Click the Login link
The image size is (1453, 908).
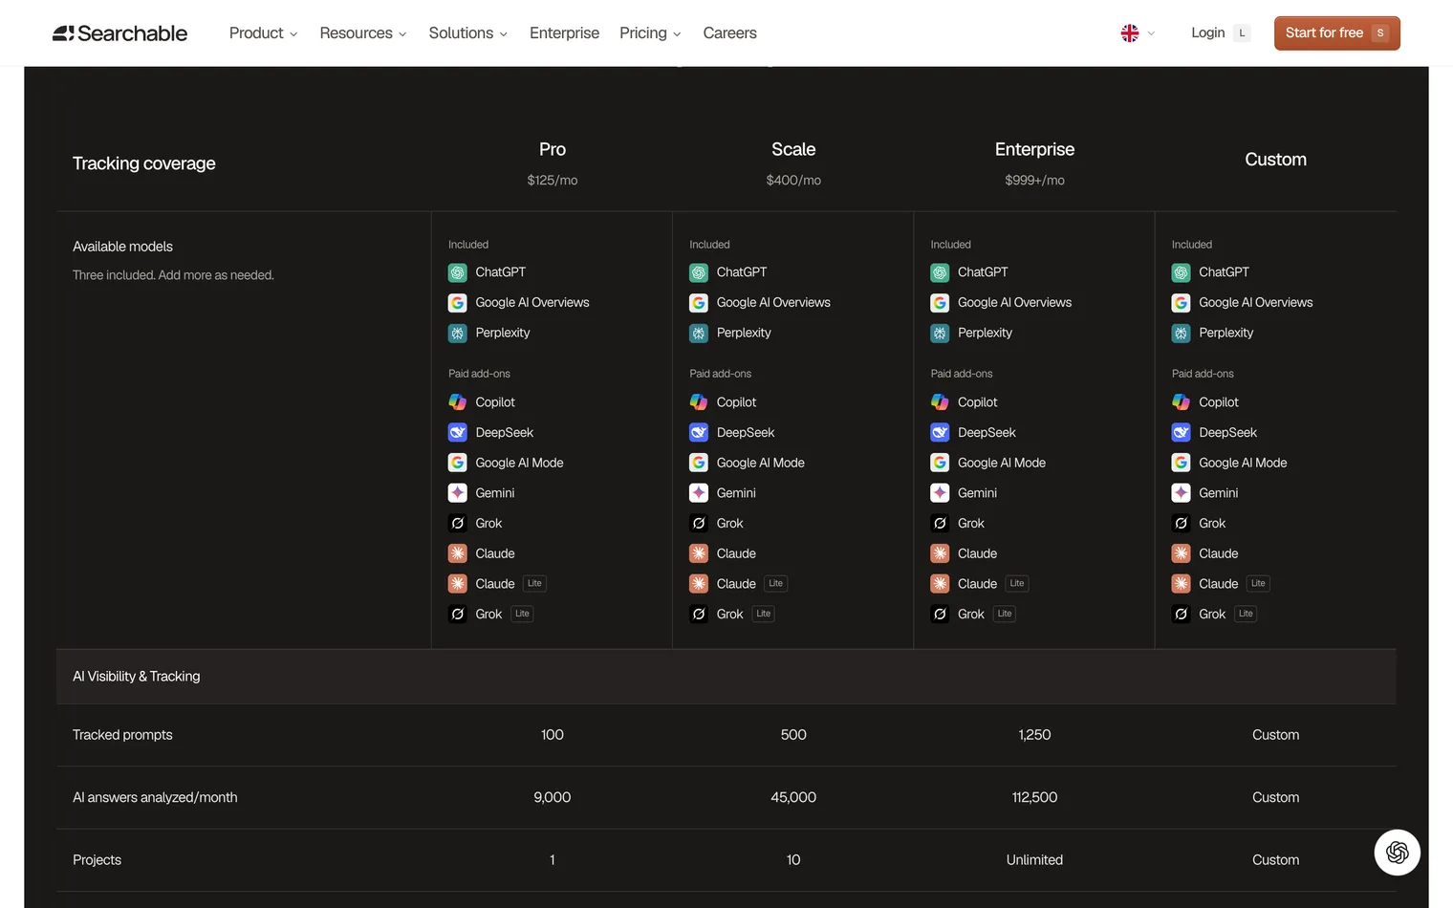point(1208,32)
